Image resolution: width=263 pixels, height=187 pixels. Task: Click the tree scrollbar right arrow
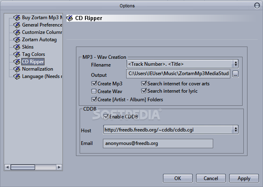pyautogui.click(x=59, y=167)
